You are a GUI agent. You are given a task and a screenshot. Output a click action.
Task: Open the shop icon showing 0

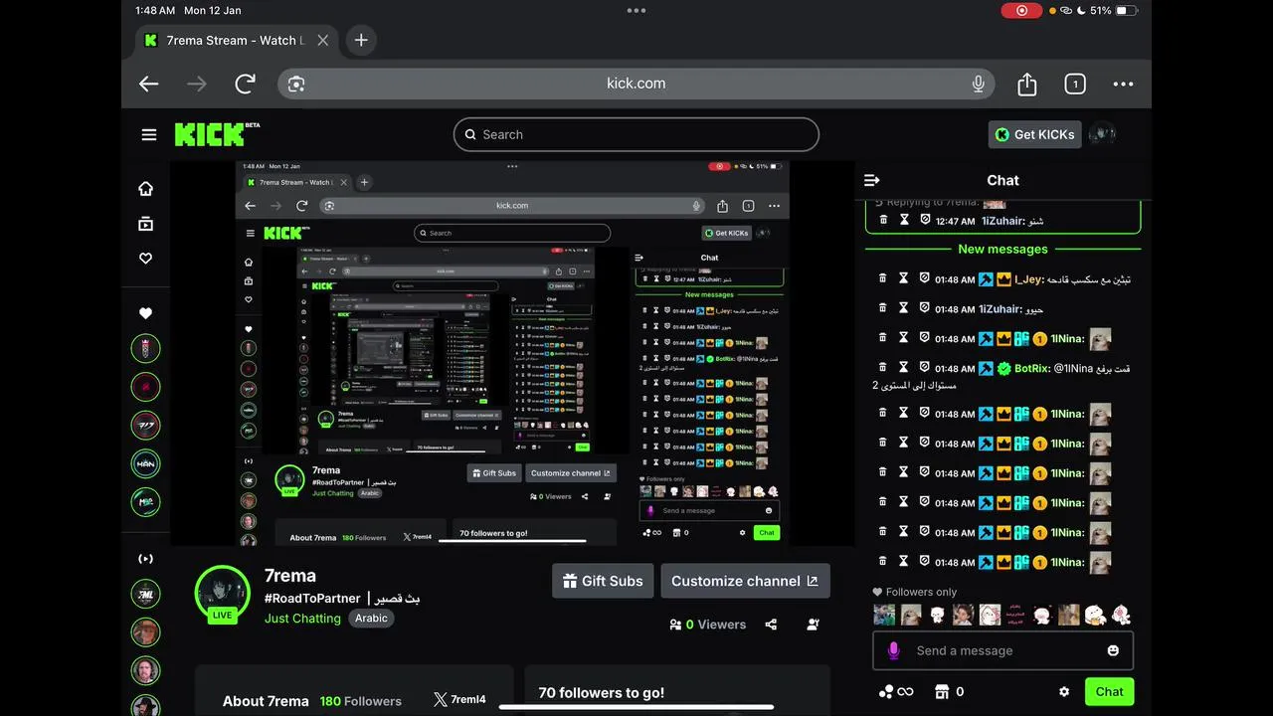[949, 691]
